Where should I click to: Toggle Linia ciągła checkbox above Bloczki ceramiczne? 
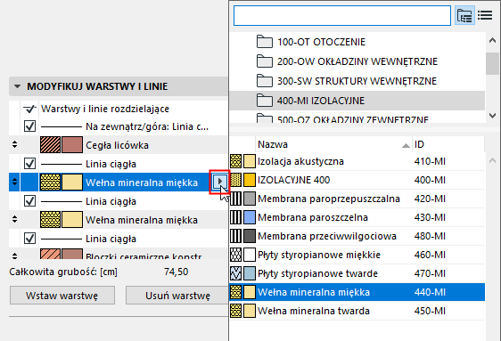pyautogui.click(x=29, y=239)
